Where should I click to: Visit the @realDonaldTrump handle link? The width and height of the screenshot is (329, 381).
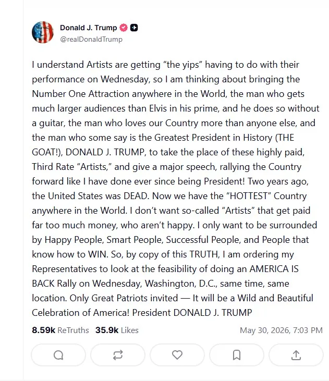[91, 40]
